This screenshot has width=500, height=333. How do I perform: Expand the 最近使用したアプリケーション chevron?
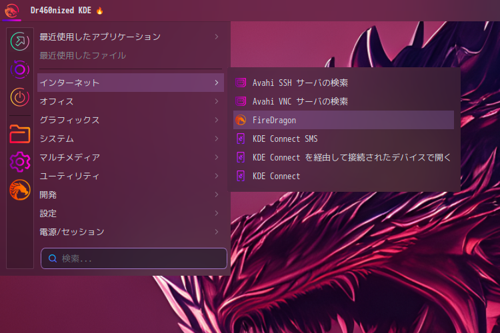tap(217, 37)
